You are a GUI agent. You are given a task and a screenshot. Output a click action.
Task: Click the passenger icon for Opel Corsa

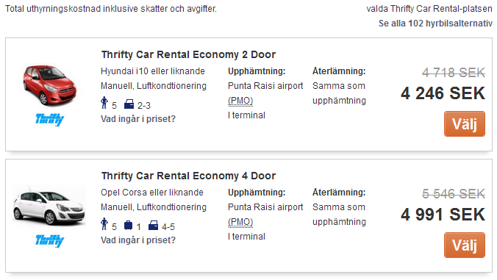pyautogui.click(x=104, y=224)
